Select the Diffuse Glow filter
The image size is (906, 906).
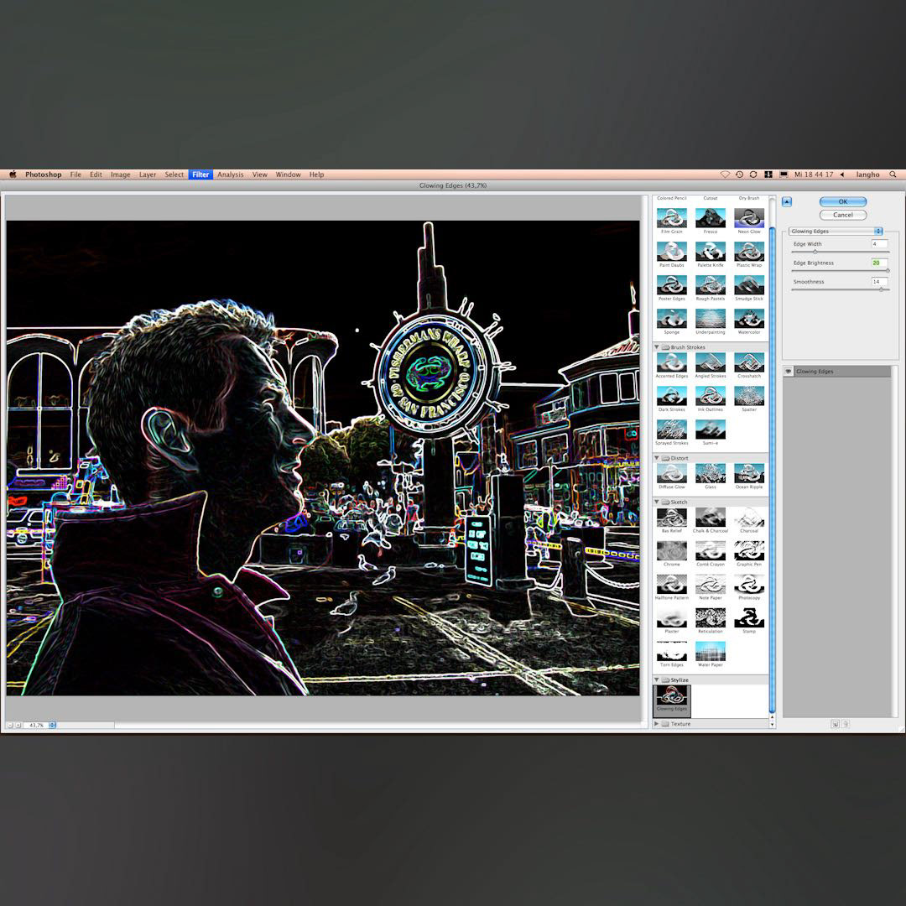point(671,473)
